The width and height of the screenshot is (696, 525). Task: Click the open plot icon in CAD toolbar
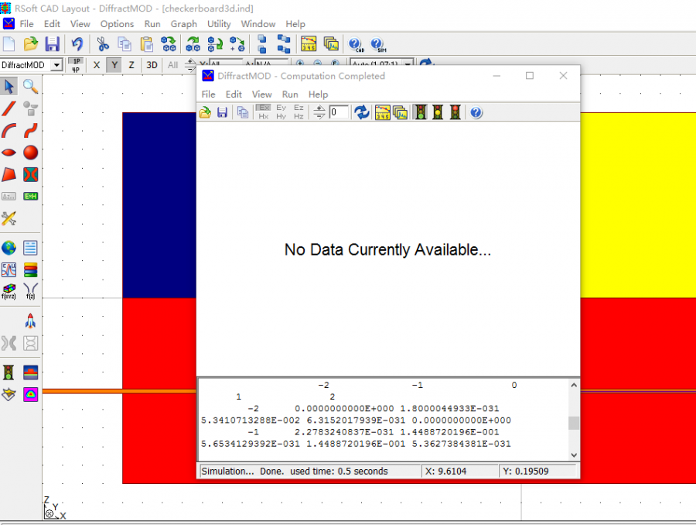coord(309,44)
